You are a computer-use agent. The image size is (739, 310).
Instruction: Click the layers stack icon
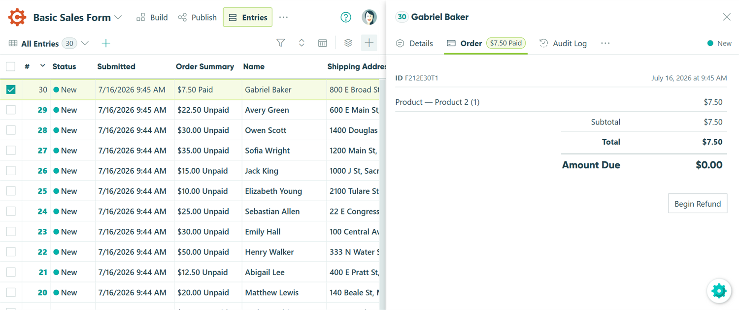348,43
